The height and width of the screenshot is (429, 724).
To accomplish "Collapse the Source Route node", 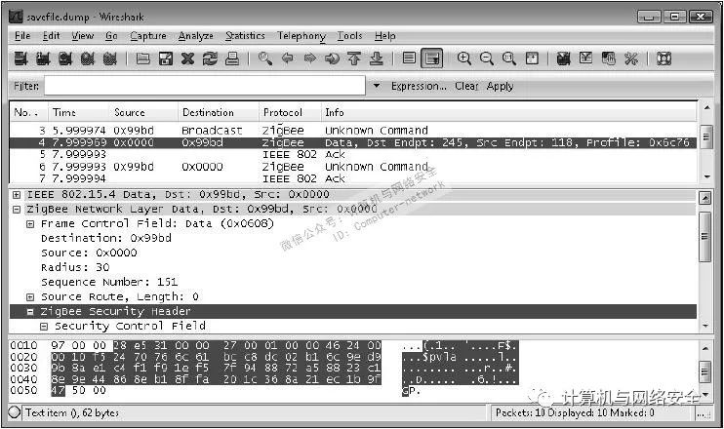I will (30, 297).
